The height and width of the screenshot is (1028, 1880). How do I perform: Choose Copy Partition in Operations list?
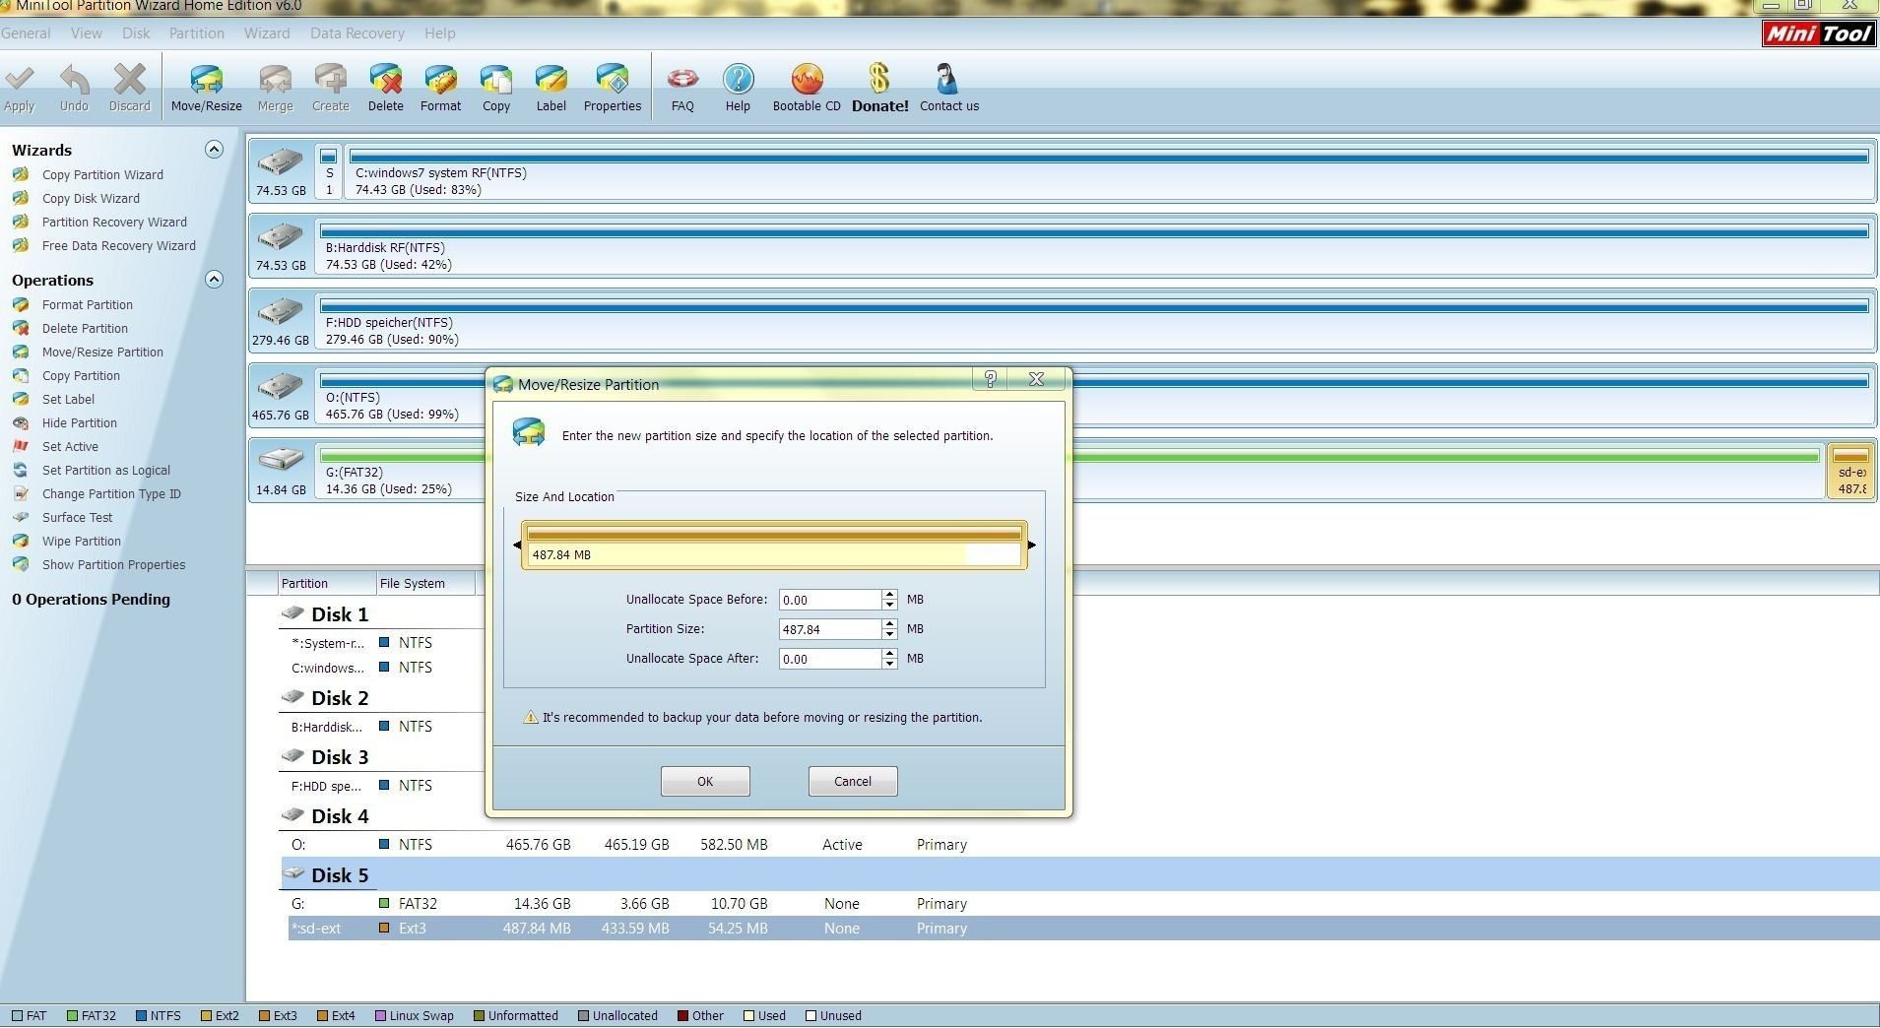click(x=81, y=375)
